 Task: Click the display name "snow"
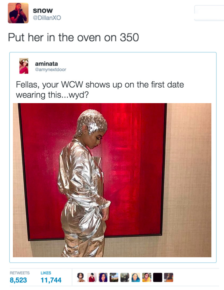coord(43,10)
